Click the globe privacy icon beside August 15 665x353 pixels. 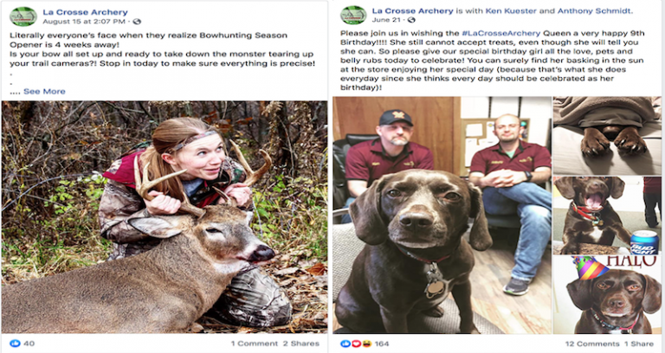tap(137, 22)
